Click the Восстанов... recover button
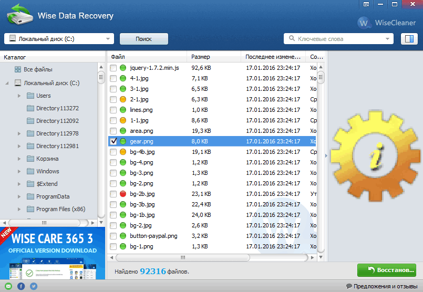Viewport: 423px width, 292px height. 387,270
